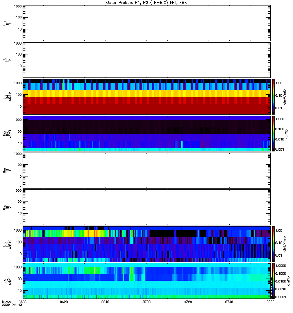Image resolution: width=293 pixels, height=313 pixels.
Task: Click the 1.0000 value on thc scm1 color bar
Action: tap(280, 266)
